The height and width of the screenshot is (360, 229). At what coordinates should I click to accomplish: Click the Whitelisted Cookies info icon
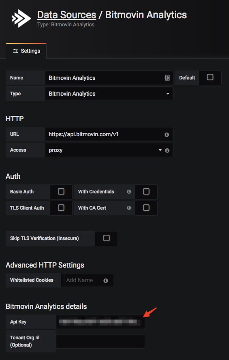click(x=105, y=281)
